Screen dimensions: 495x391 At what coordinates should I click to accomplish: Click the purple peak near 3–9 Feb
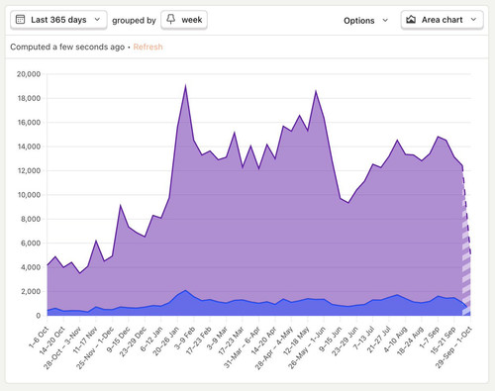[x=185, y=86]
